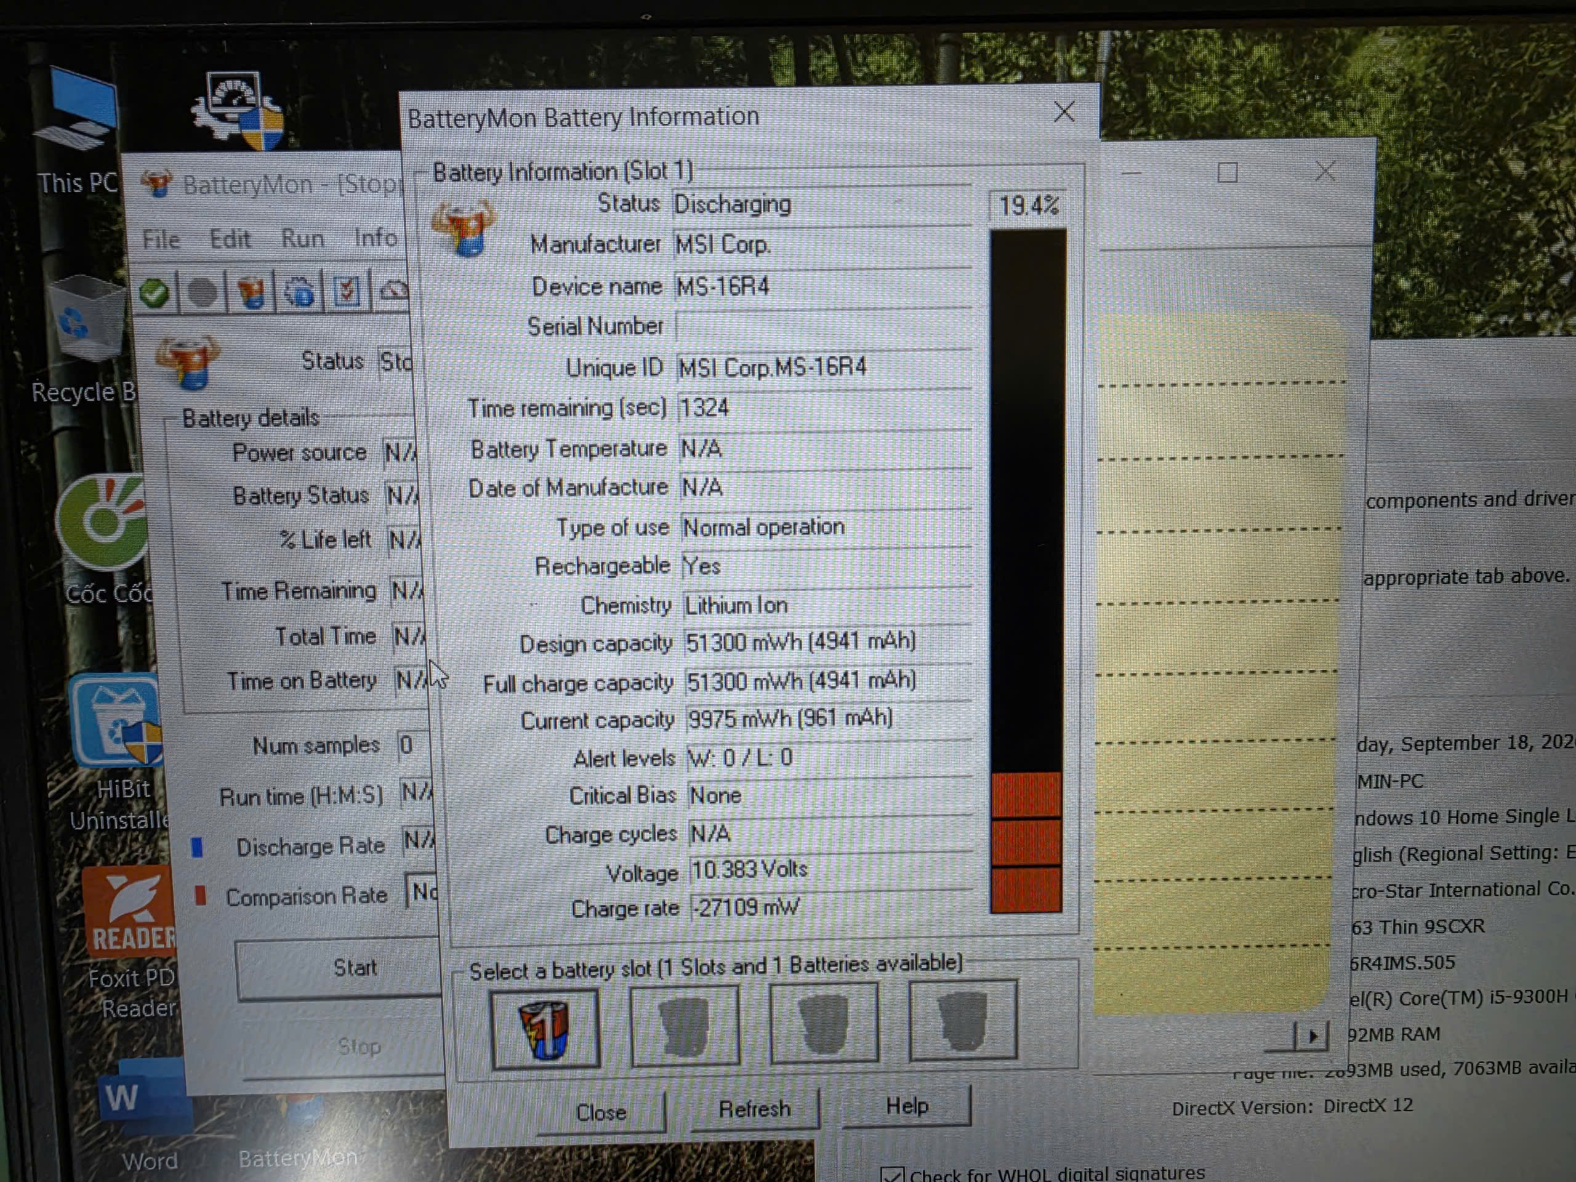Click the third (empty) battery slot
The image size is (1576, 1182).
coord(824,1023)
